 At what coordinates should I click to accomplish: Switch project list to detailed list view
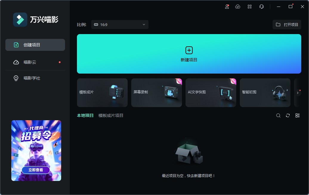297,115
